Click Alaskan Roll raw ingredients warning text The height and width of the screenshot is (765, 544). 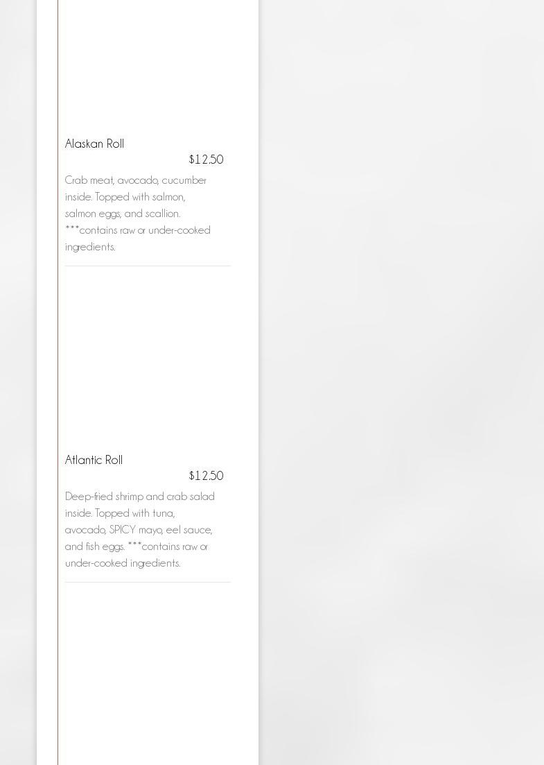click(137, 230)
